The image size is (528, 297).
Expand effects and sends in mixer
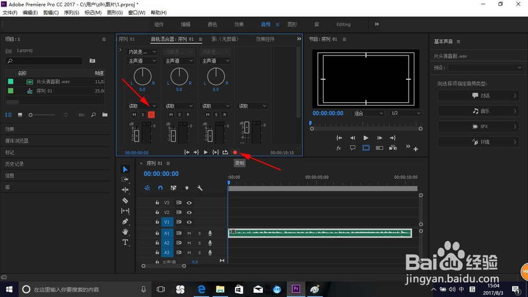pos(120,50)
